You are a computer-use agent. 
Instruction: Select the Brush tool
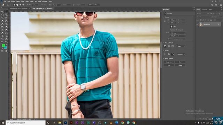(x=2, y=24)
